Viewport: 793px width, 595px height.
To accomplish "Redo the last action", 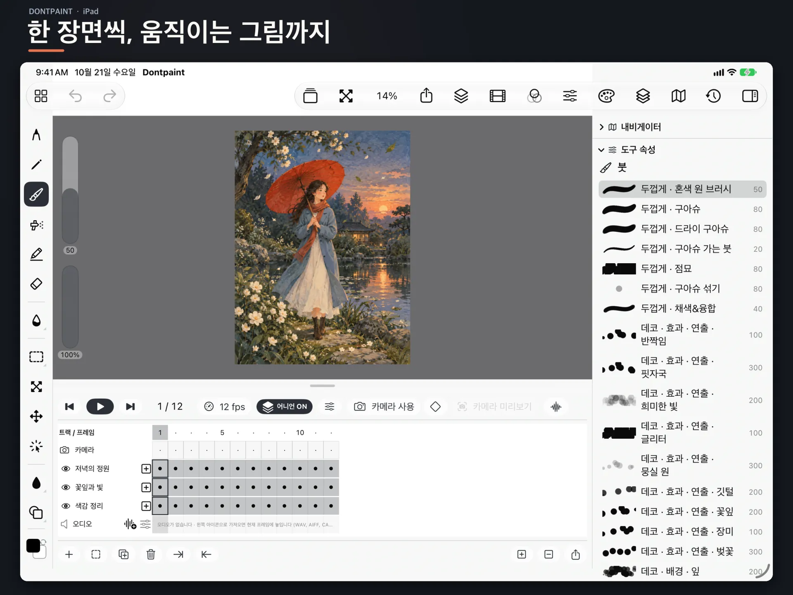I will tap(109, 96).
